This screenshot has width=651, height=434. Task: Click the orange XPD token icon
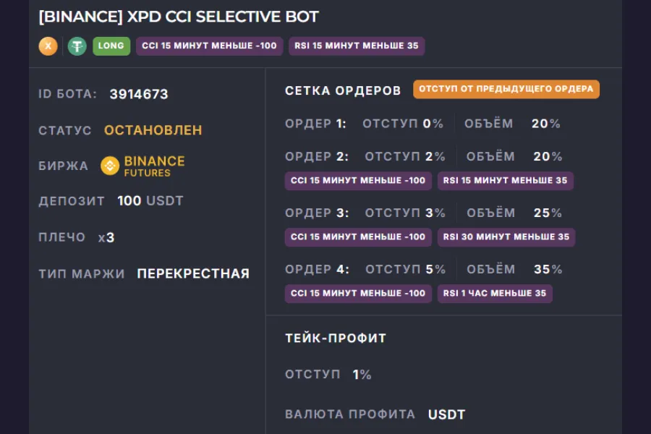click(48, 46)
